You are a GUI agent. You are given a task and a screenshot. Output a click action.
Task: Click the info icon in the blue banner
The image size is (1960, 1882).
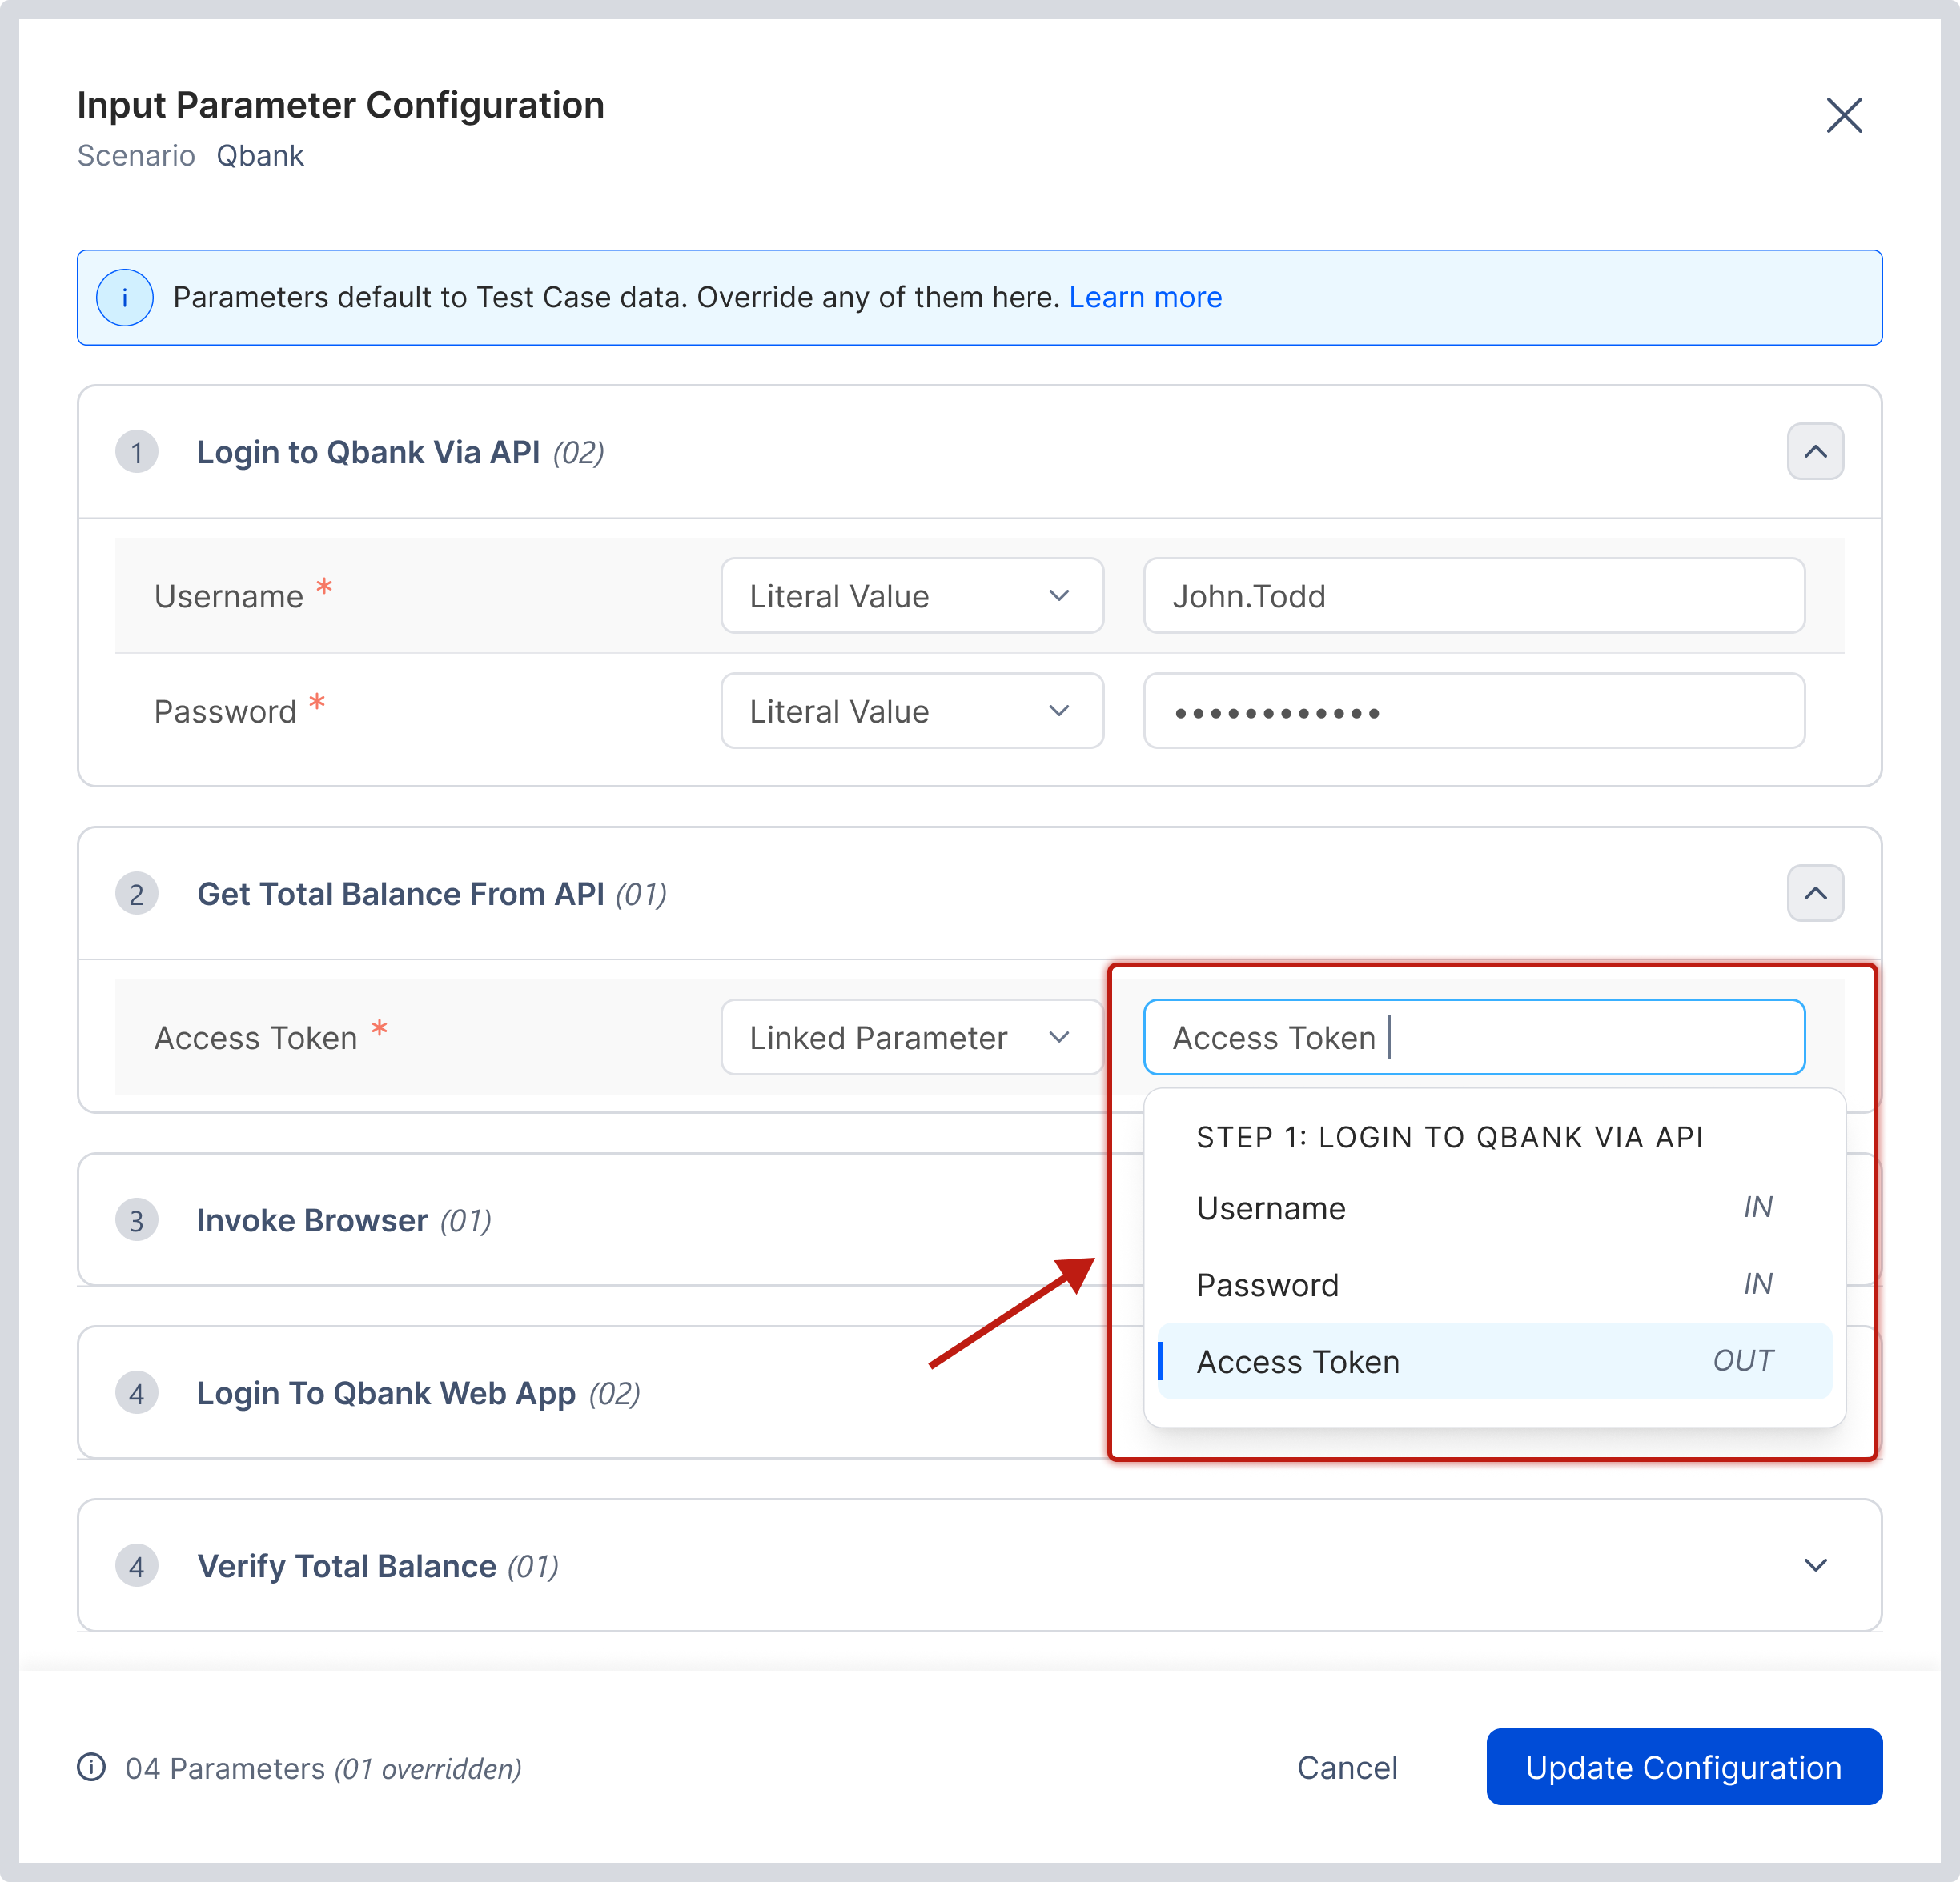(x=125, y=298)
